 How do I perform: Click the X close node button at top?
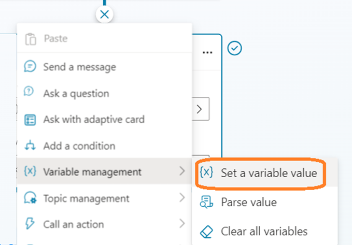coord(104,15)
